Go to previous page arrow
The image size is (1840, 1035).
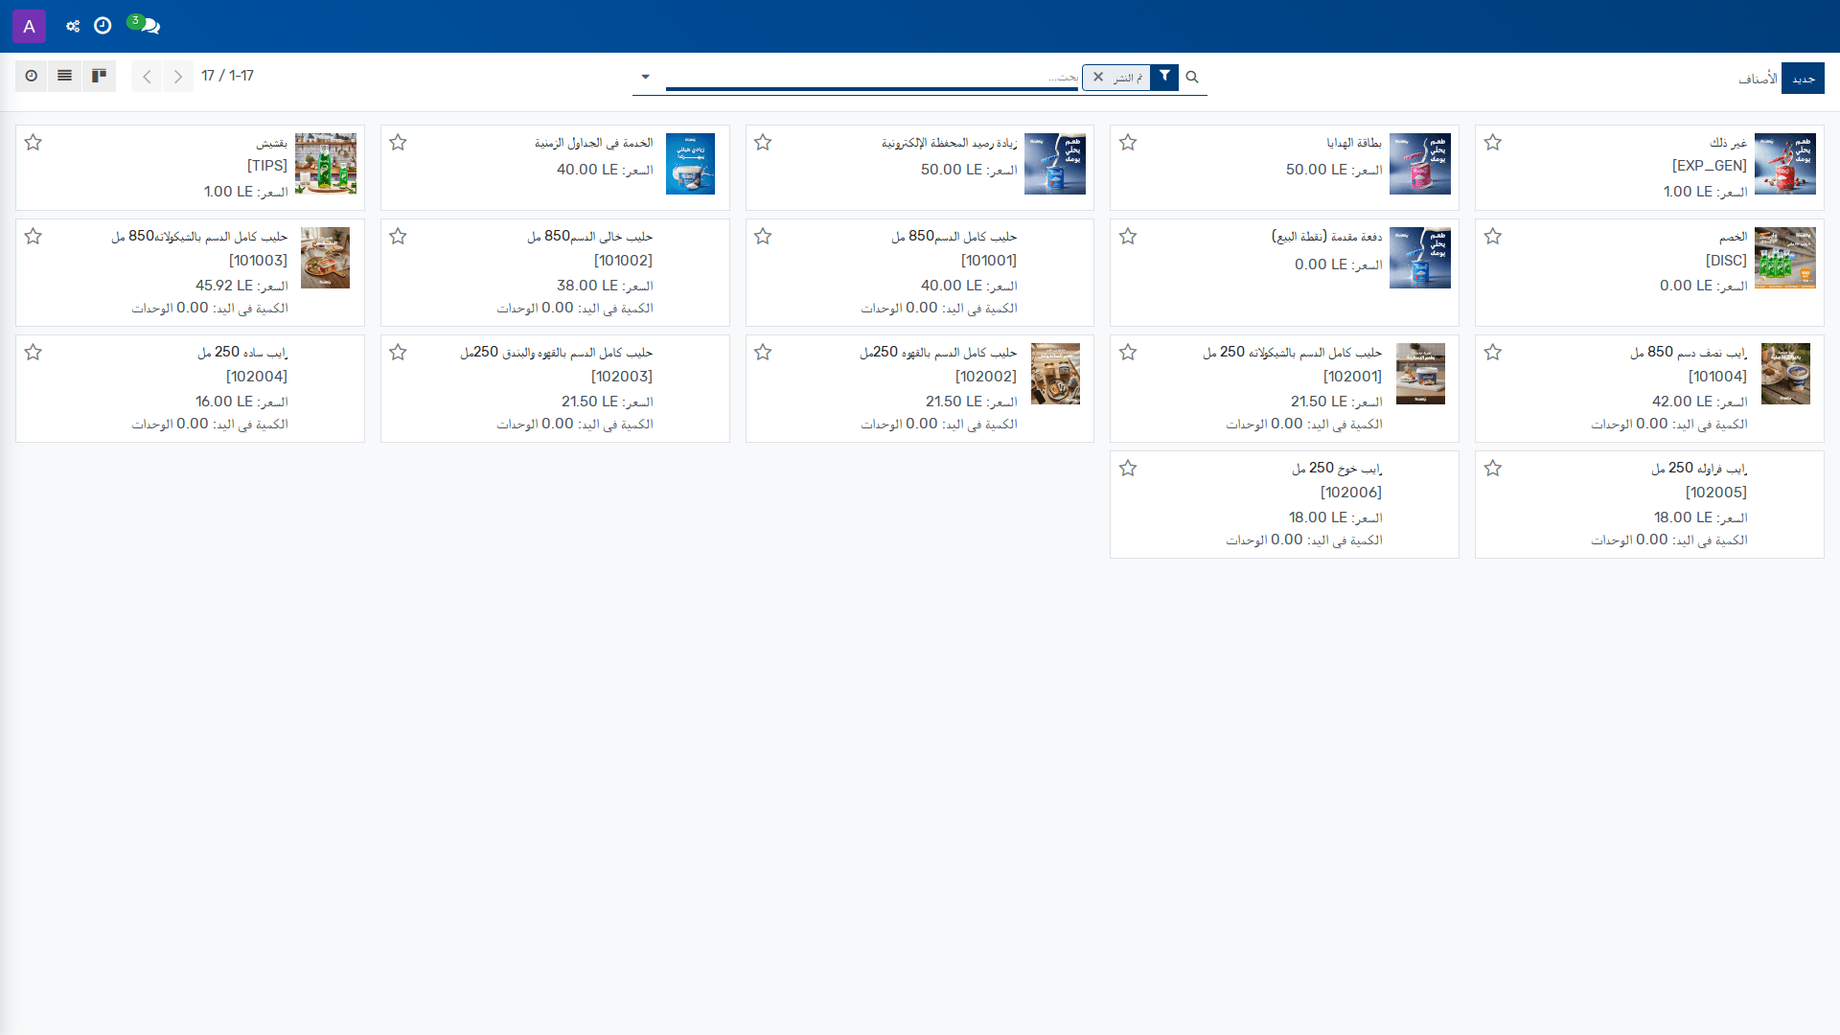click(x=147, y=77)
